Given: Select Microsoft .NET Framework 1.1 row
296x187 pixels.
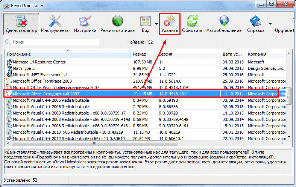Looking at the screenshot, I should click(145, 75).
